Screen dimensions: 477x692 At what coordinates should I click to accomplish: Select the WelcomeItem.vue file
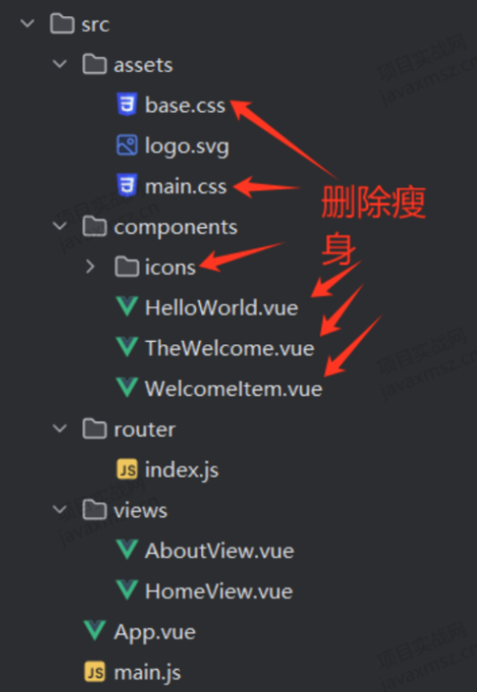point(234,388)
